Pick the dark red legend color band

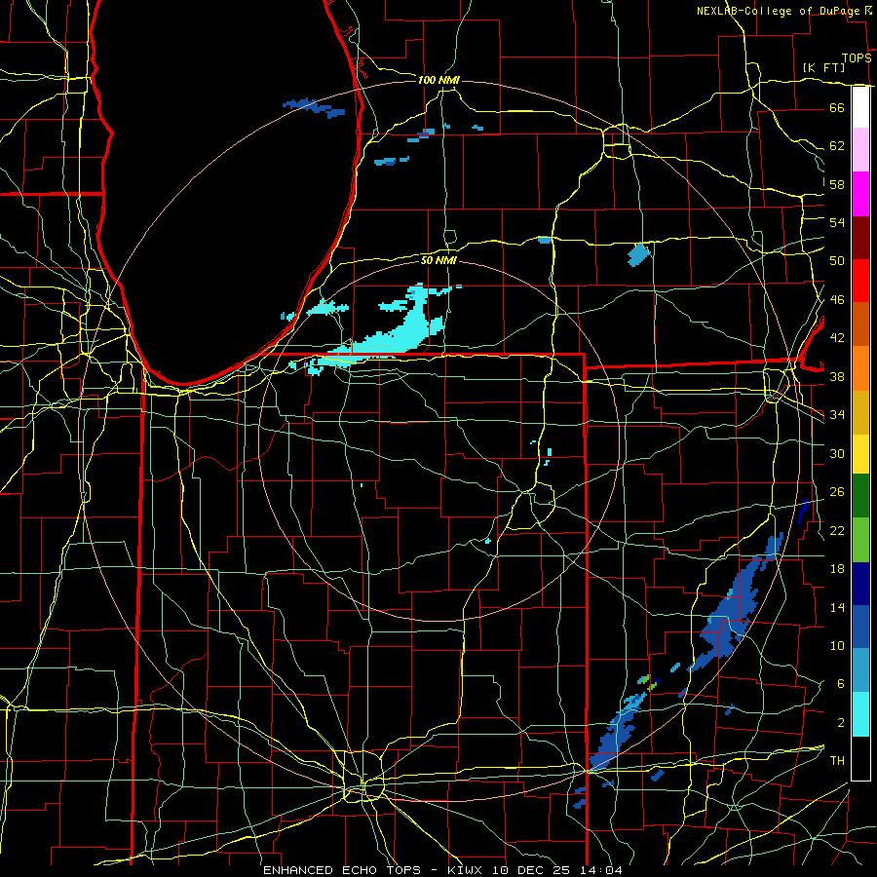860,238
